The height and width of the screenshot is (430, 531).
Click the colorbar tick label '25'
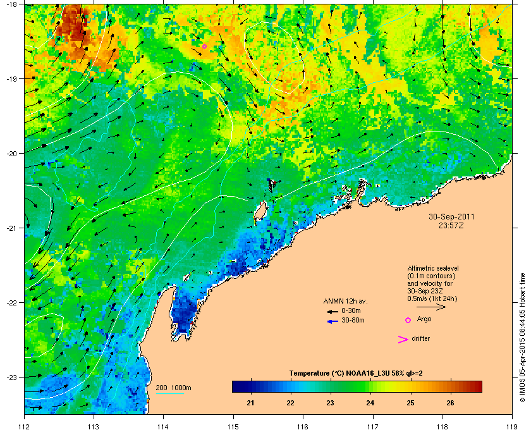click(410, 403)
